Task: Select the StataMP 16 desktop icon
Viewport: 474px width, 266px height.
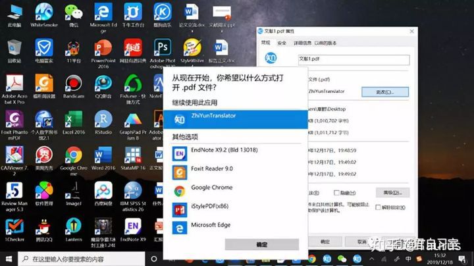Action: [133, 159]
